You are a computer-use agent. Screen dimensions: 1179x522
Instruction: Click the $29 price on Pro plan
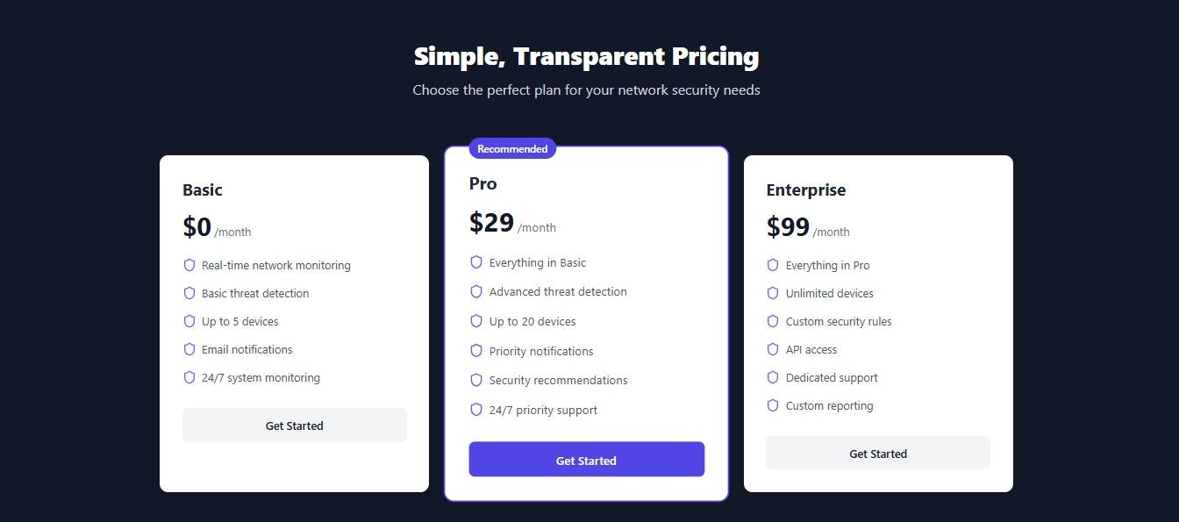[491, 223]
